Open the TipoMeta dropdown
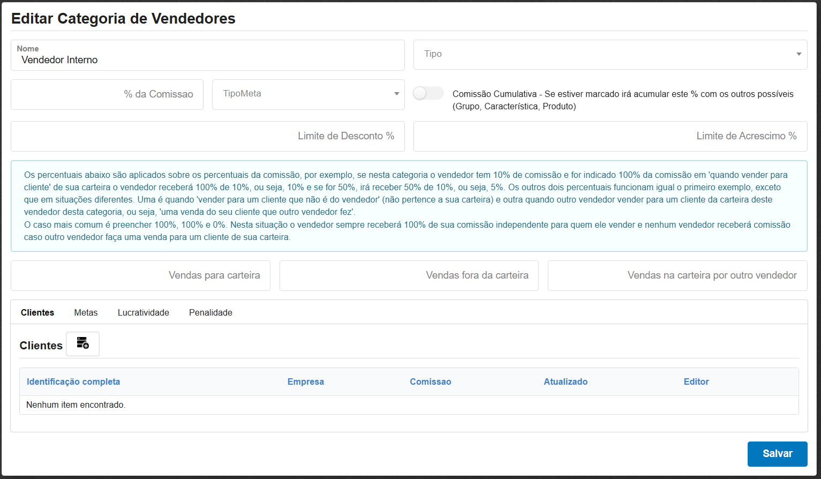The height and width of the screenshot is (479, 821). click(308, 94)
